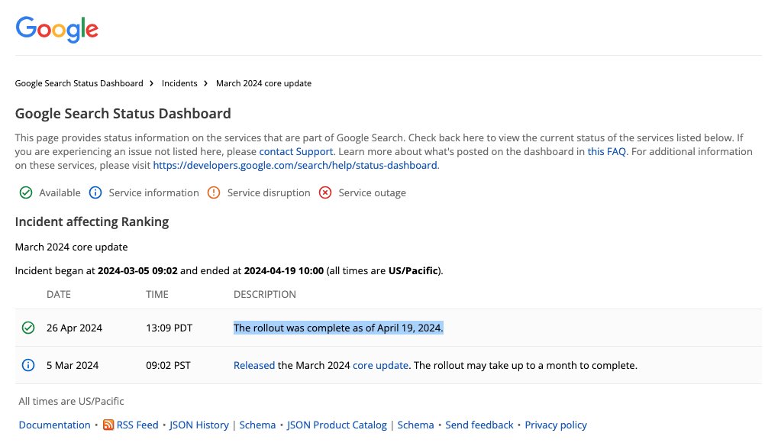765x446 pixels.
Task: Click the red Service outage legend icon
Action: (325, 192)
